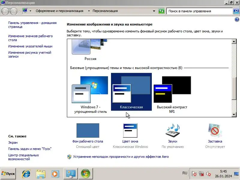The image size is (240, 180).
Task: Click the 'Заставка' link text
Action: point(215,141)
